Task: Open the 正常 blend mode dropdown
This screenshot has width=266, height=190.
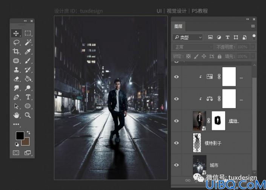Action: [193, 47]
